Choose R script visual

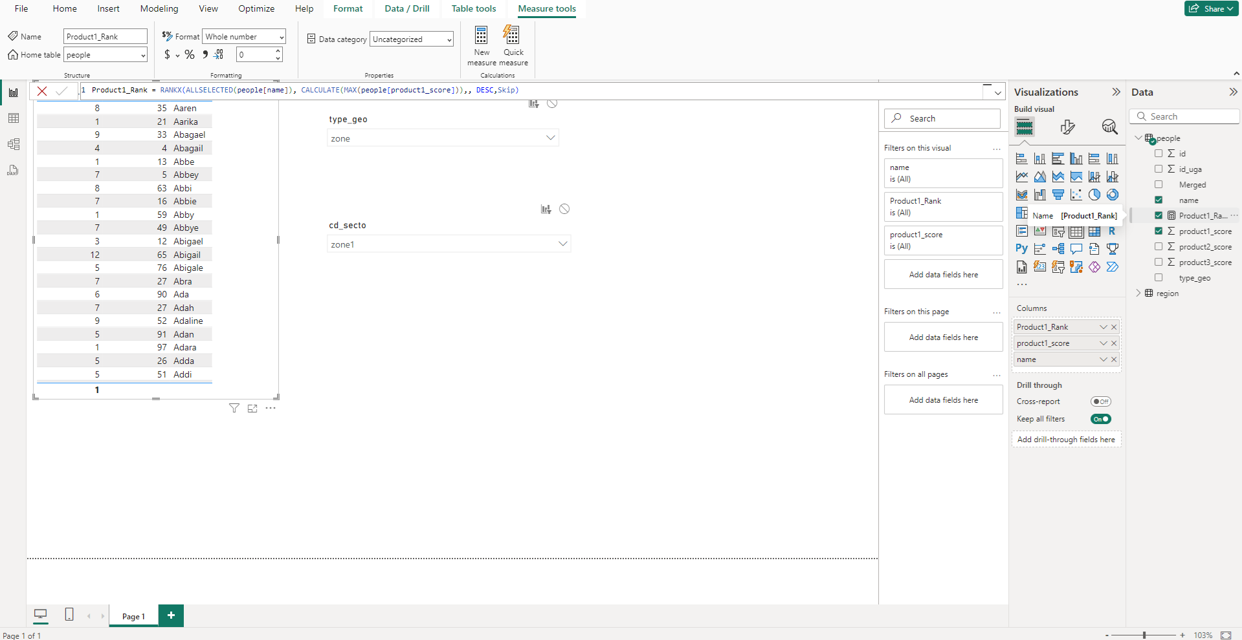1113,231
